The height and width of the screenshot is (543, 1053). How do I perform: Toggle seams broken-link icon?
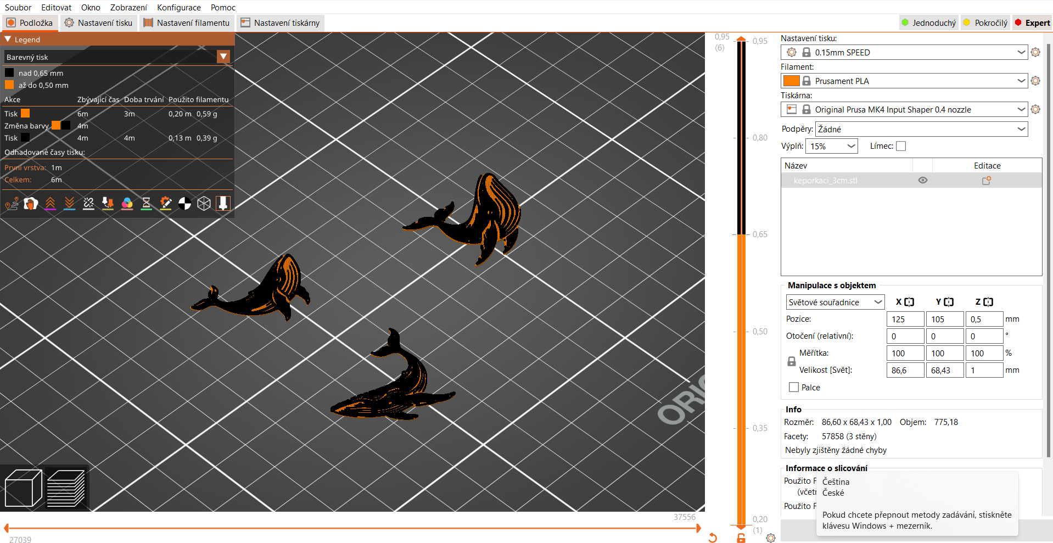point(88,204)
